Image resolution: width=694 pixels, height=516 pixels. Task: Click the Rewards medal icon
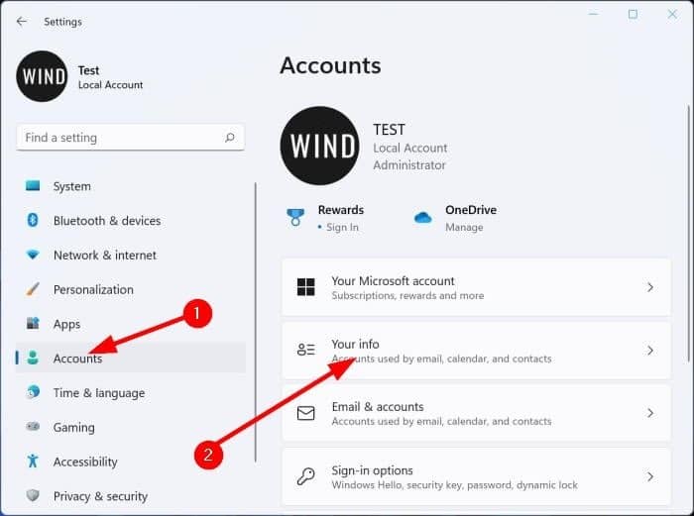pyautogui.click(x=295, y=218)
